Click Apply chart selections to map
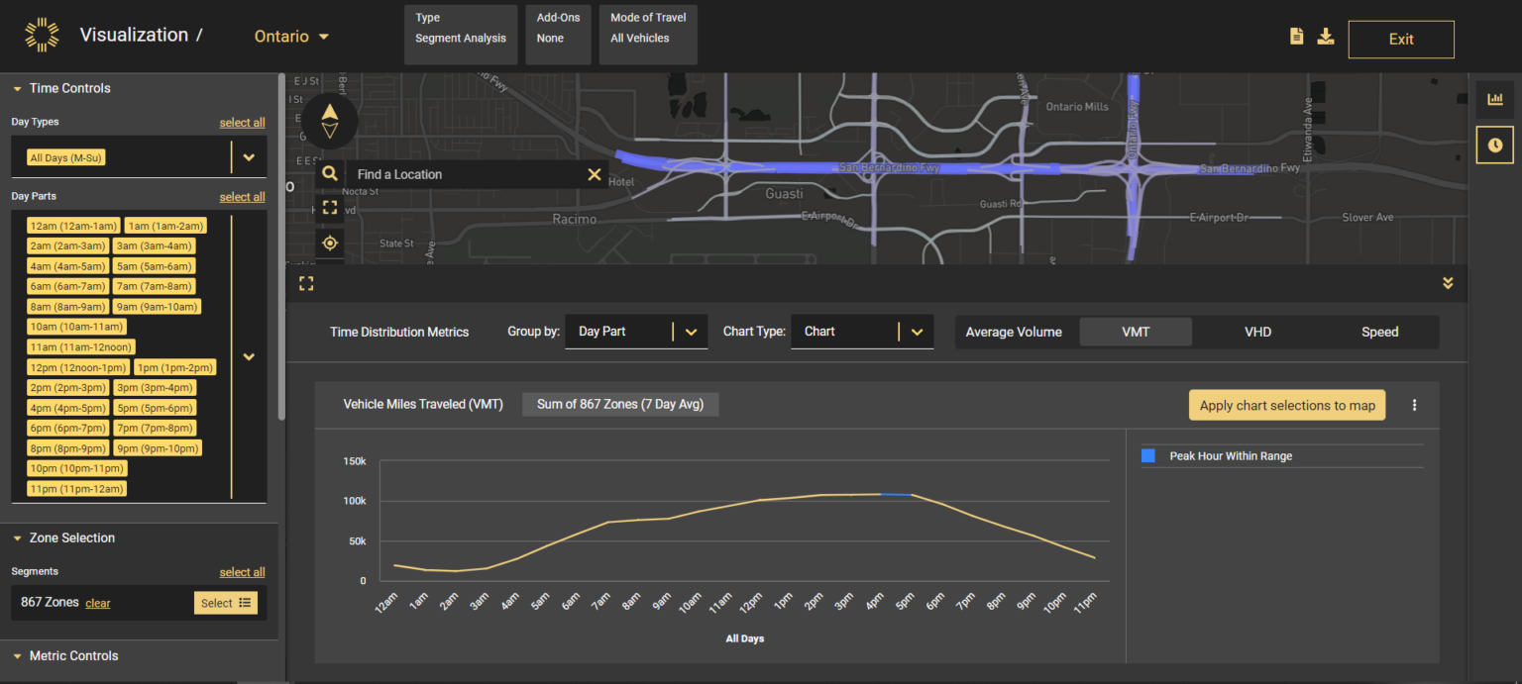 (1286, 405)
